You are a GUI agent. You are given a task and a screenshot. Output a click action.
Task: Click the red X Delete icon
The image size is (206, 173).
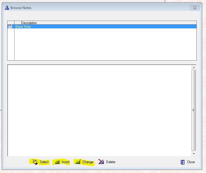101,162
